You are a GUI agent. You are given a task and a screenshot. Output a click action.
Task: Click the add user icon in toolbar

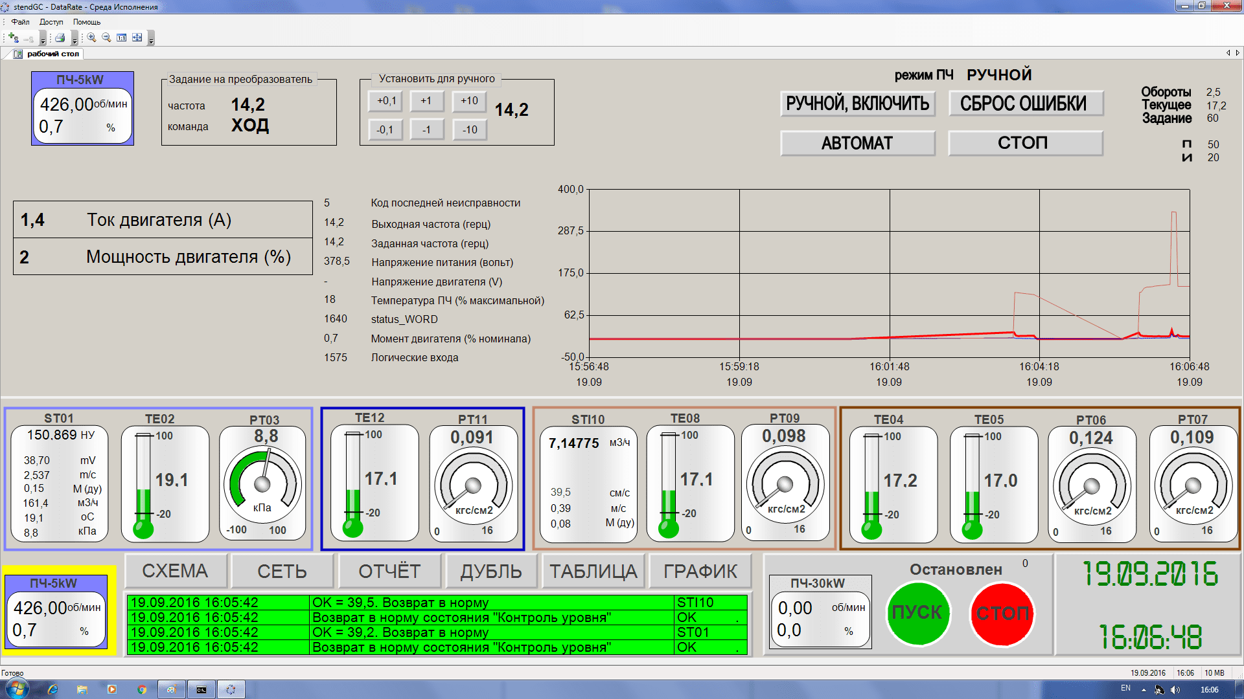coord(13,38)
